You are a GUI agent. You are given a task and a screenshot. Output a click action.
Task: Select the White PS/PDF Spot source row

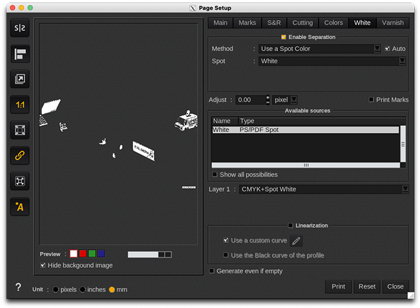coord(305,130)
